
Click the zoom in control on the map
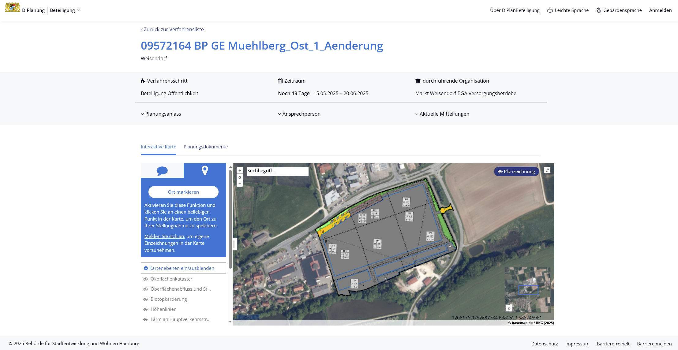coord(240,170)
